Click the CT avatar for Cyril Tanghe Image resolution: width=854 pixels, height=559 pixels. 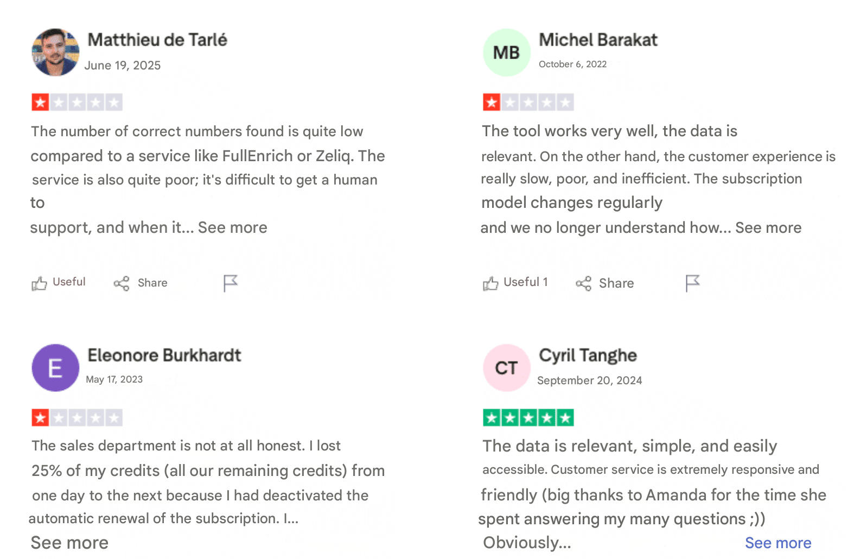click(x=506, y=368)
